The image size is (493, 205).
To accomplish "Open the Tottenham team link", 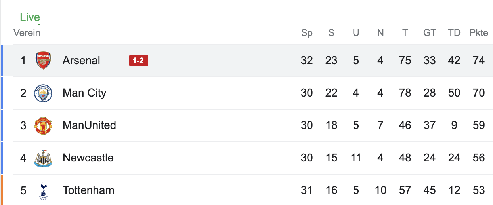I will 88,190.
